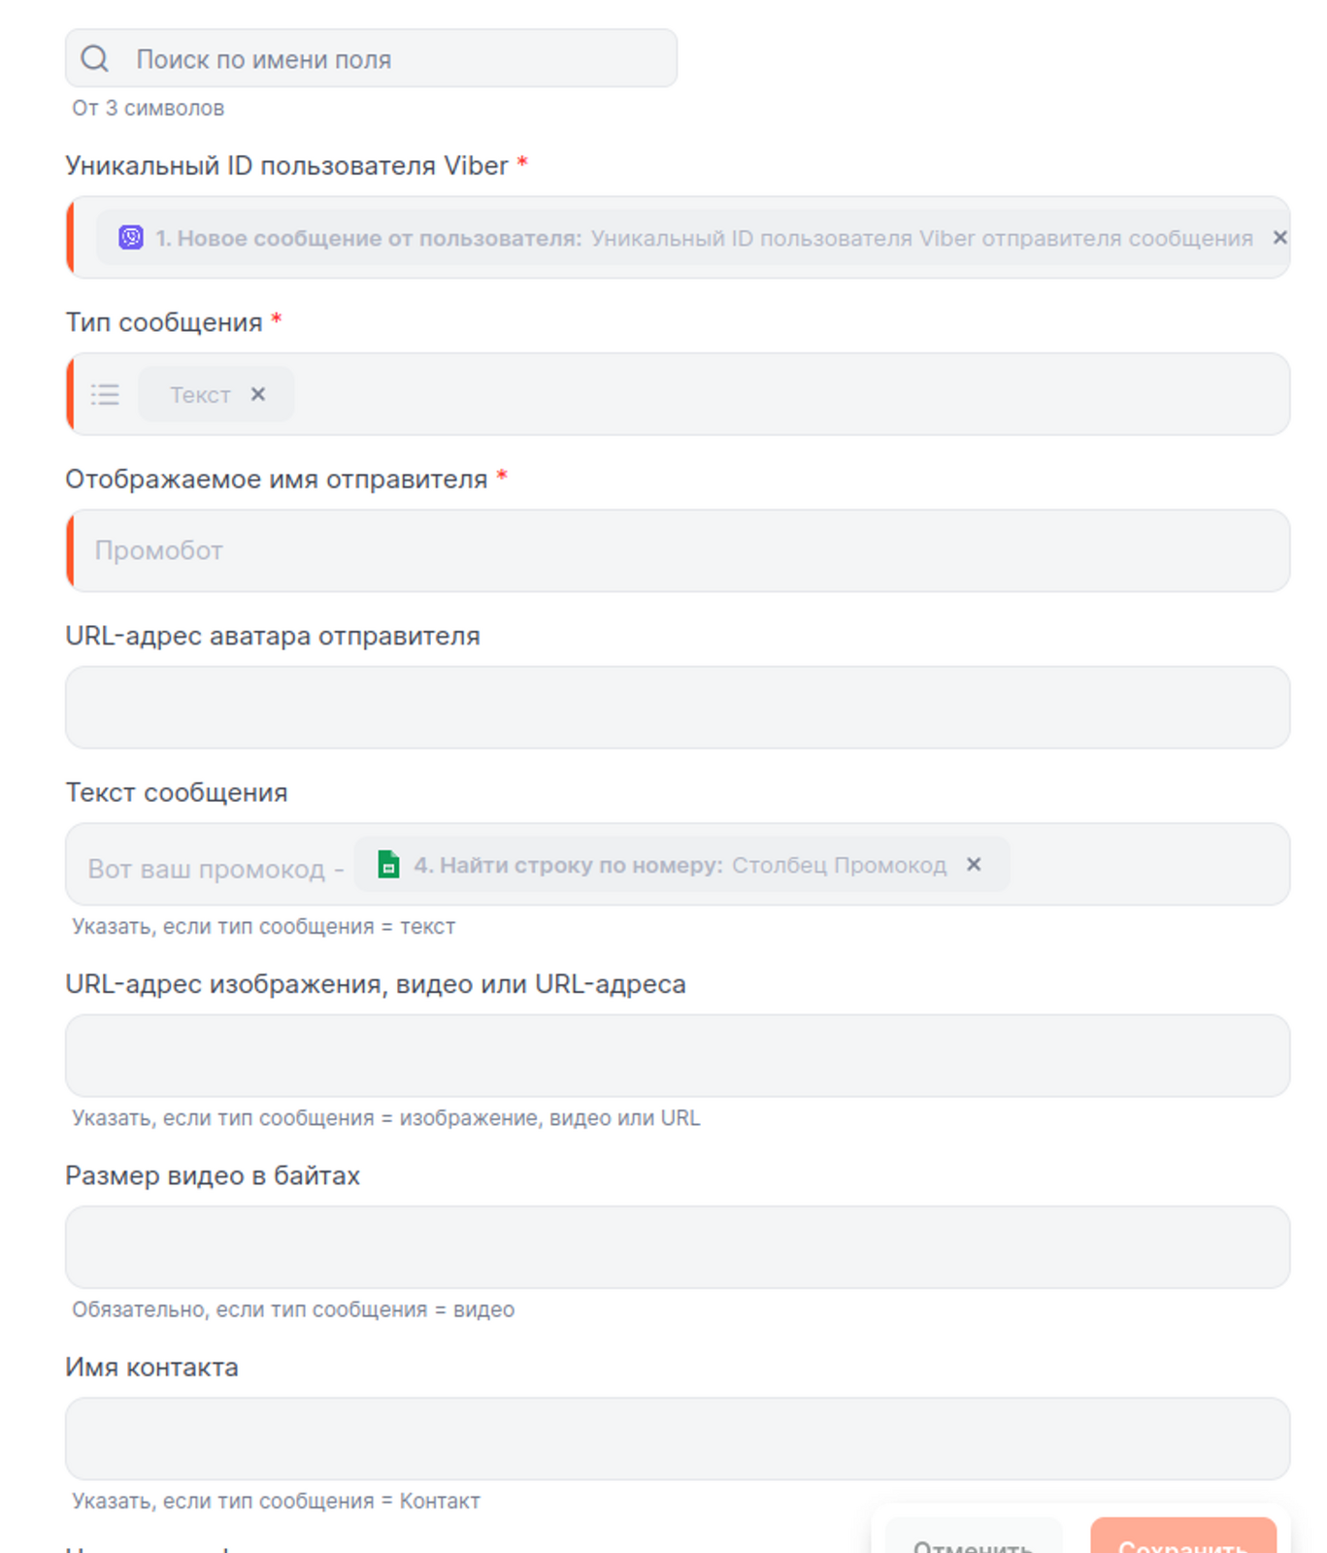This screenshot has height=1553, width=1327.
Task: Click the list icon in message type
Action: point(105,395)
